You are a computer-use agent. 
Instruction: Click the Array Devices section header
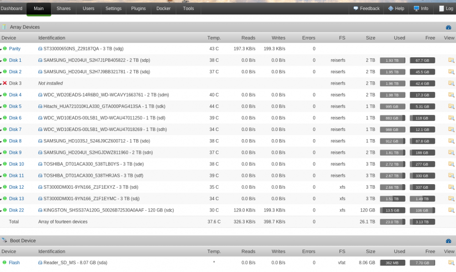[228, 27]
